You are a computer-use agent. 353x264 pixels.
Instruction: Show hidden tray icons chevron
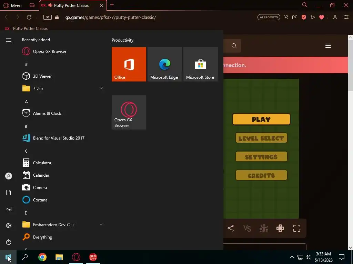click(x=292, y=257)
